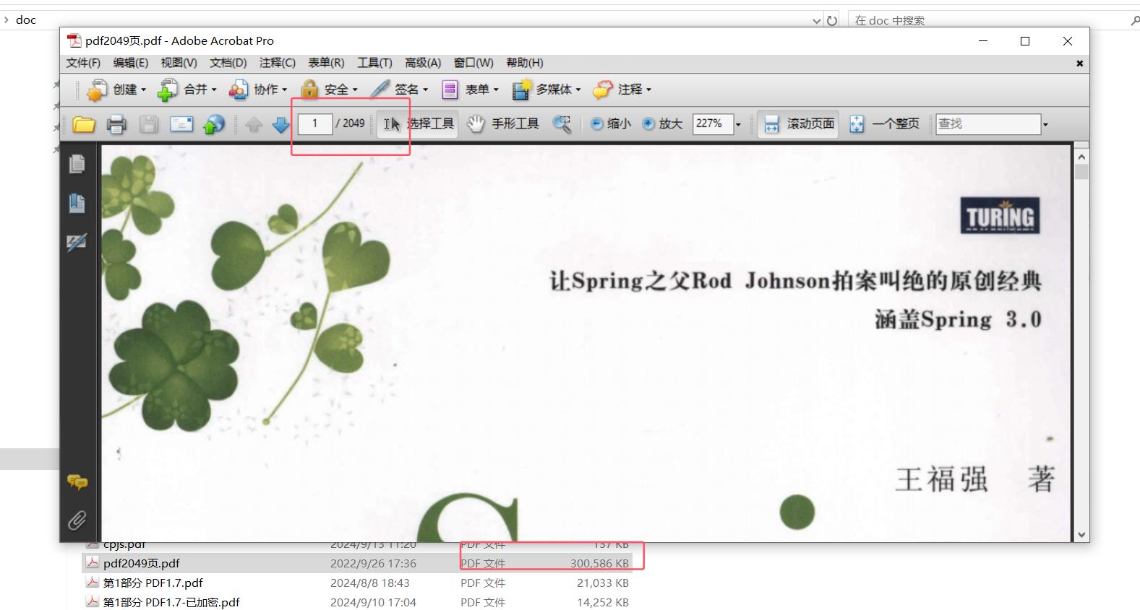Click the Explorer search magnifier icon
1140x610 pixels.
pos(1135,20)
